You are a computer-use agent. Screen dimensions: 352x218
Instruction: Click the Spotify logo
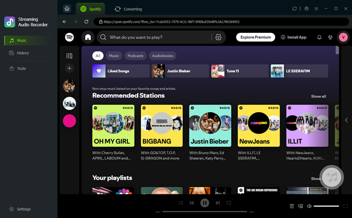point(69,37)
